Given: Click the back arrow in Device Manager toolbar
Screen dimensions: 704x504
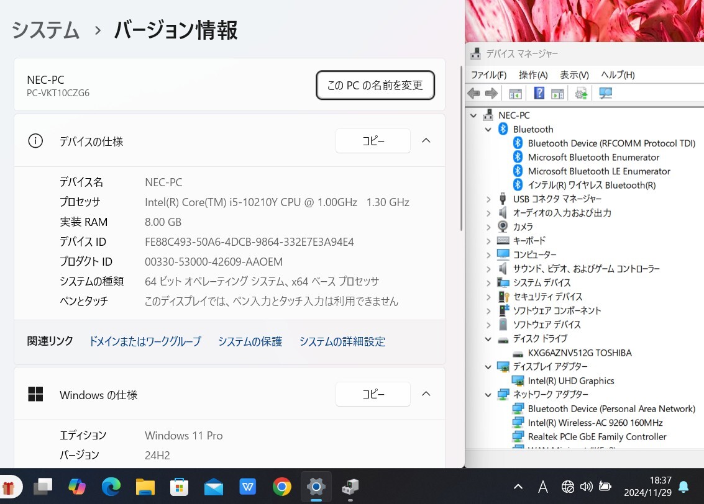Looking at the screenshot, I should (x=473, y=93).
